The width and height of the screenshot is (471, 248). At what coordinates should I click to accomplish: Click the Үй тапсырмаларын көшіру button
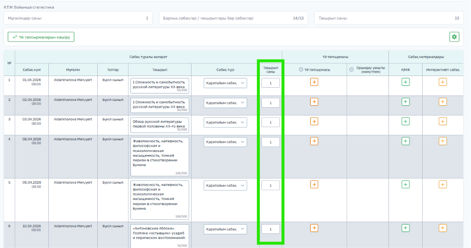point(41,37)
